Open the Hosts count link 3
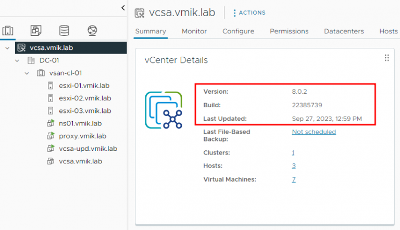The width and height of the screenshot is (400, 230). tap(294, 166)
